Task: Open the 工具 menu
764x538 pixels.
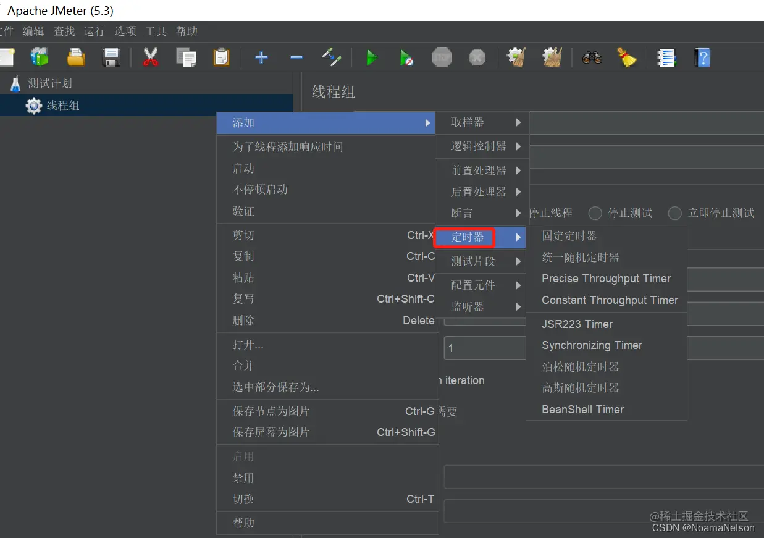Action: point(156,31)
